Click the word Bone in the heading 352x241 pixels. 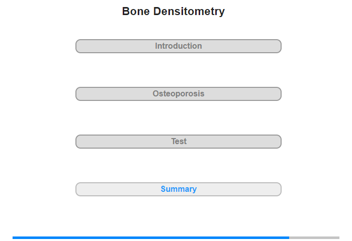point(136,11)
